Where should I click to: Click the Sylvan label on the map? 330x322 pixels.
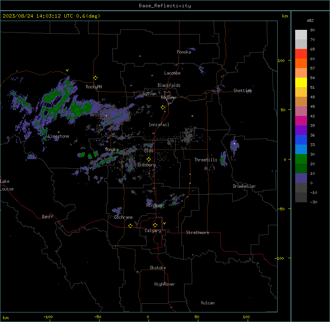(x=149, y=94)
